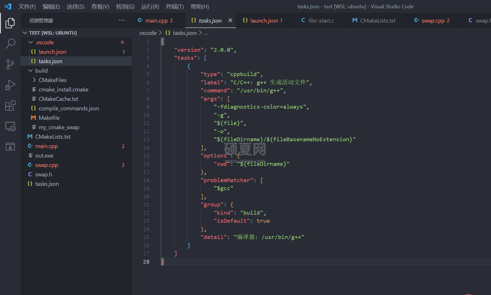Click the M icon of the CMakeLists.txt tab

pyautogui.click(x=355, y=20)
